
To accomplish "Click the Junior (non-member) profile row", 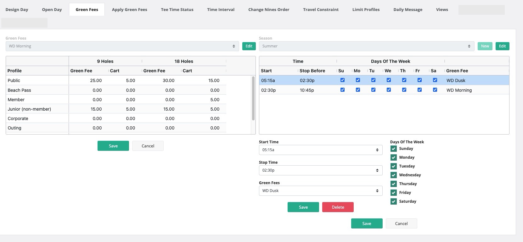I will coord(116,109).
